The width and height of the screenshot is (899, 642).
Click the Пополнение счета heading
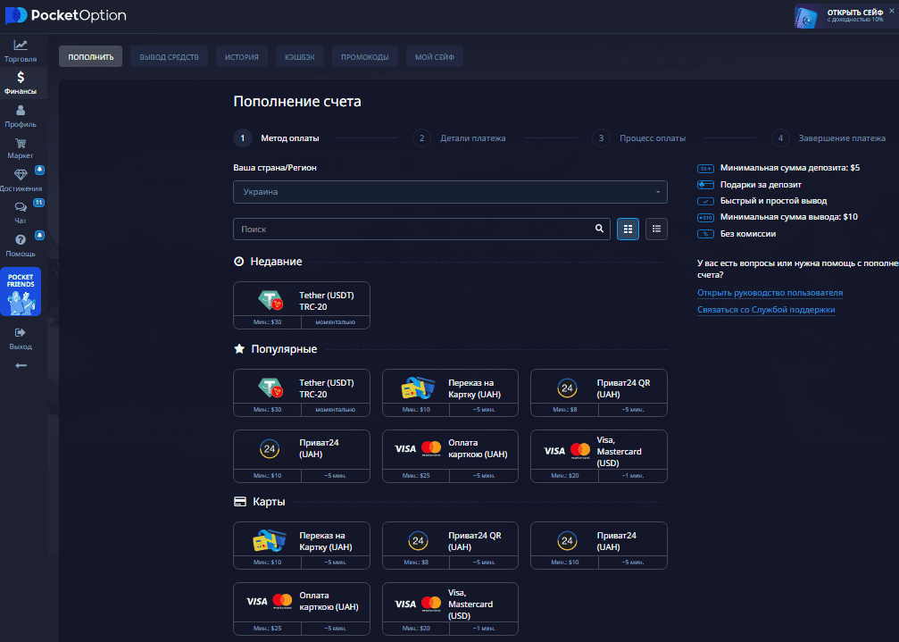point(297,102)
